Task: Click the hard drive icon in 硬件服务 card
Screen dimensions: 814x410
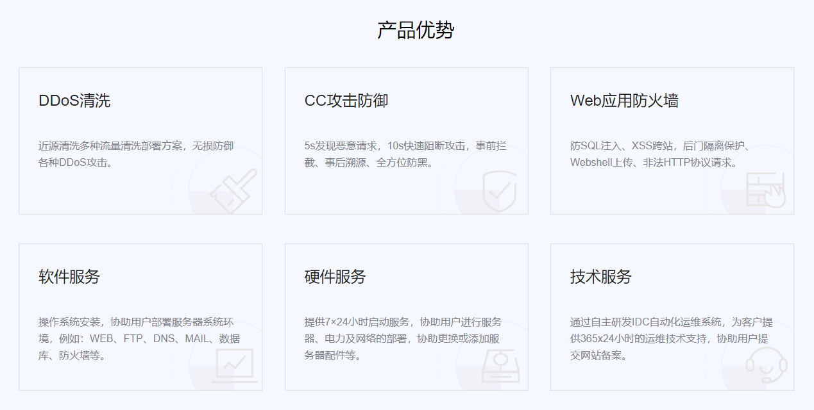Action: click(x=499, y=366)
